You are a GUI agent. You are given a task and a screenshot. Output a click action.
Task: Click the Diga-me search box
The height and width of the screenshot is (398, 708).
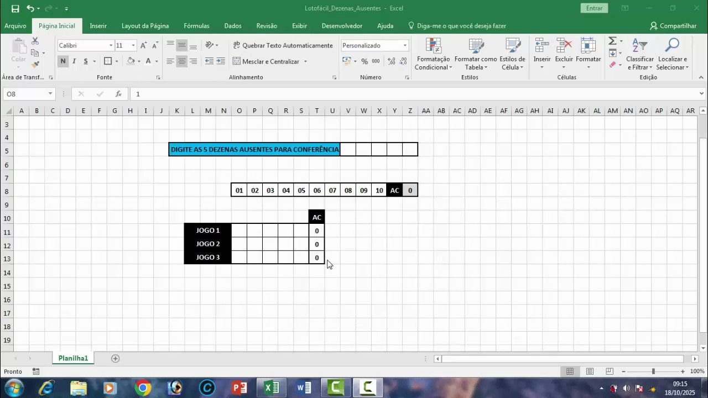coord(457,26)
